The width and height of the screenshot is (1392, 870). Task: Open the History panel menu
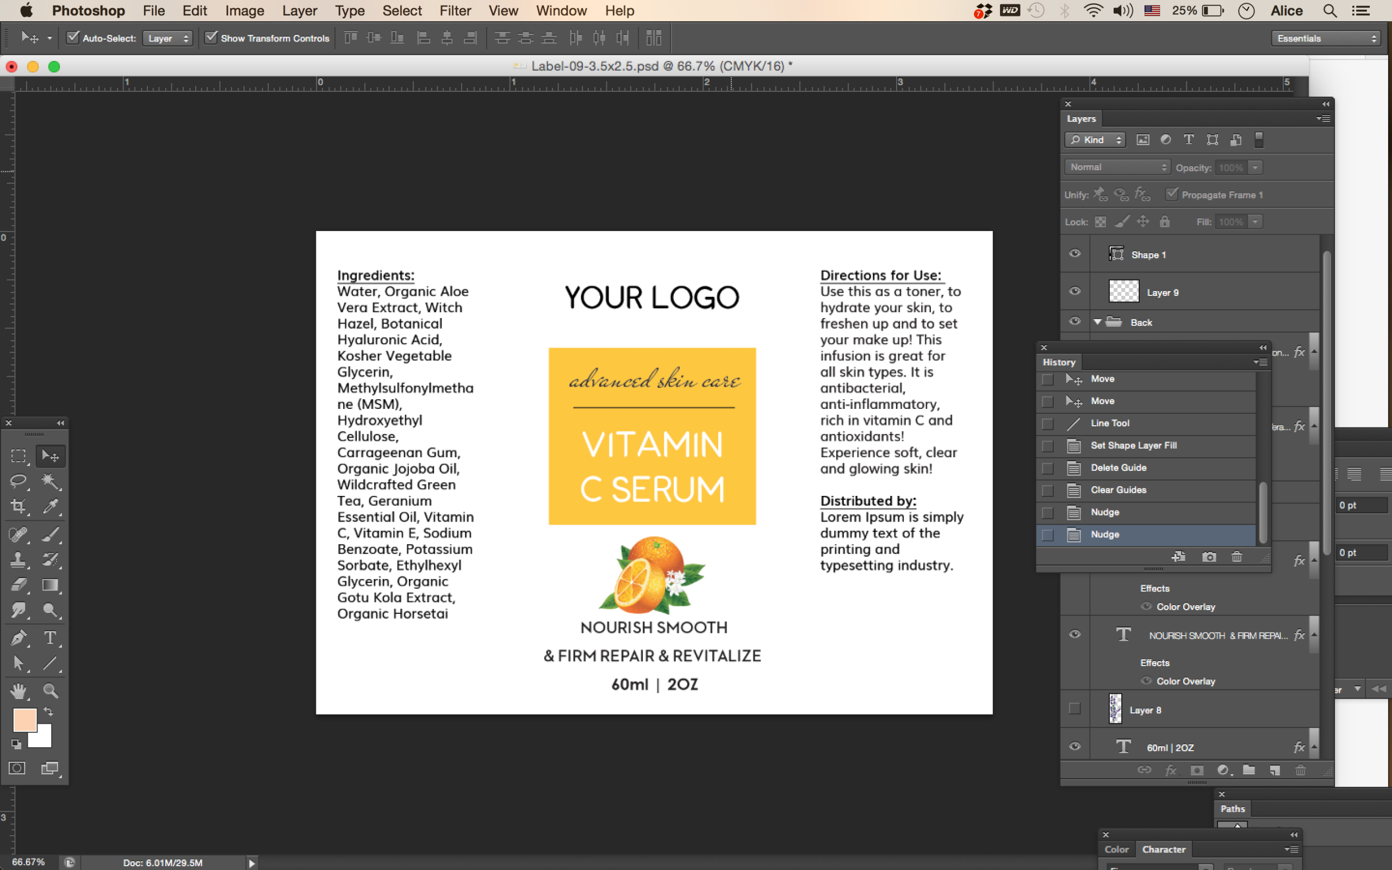point(1260,362)
